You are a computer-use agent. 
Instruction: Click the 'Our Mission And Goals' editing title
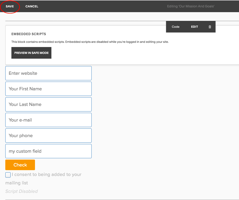[x=191, y=6]
